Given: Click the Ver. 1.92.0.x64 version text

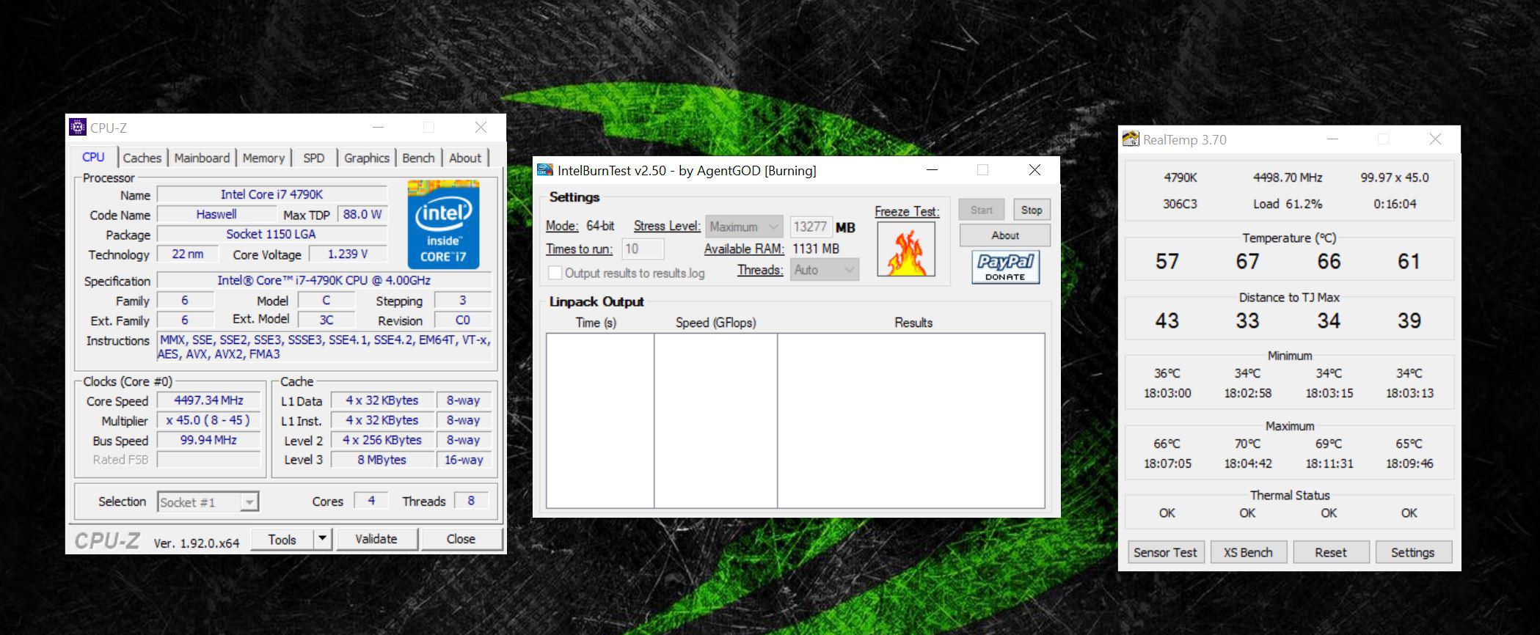Looking at the screenshot, I should coord(197,543).
